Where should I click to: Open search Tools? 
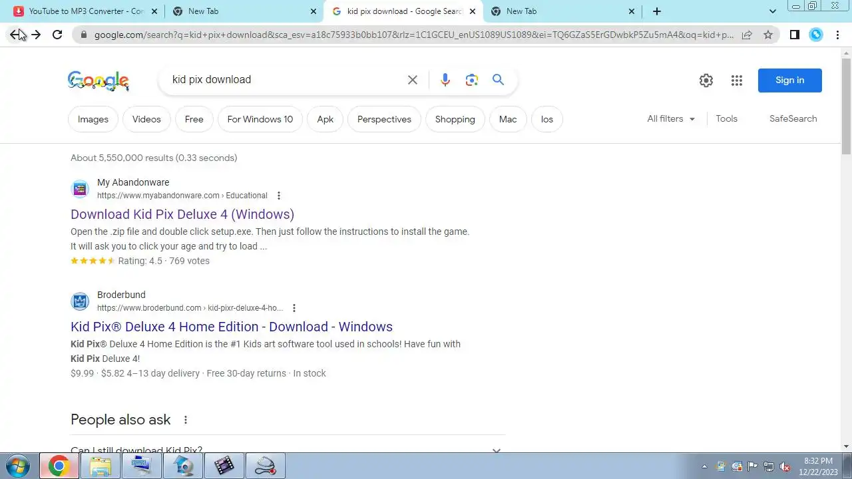[x=726, y=118]
